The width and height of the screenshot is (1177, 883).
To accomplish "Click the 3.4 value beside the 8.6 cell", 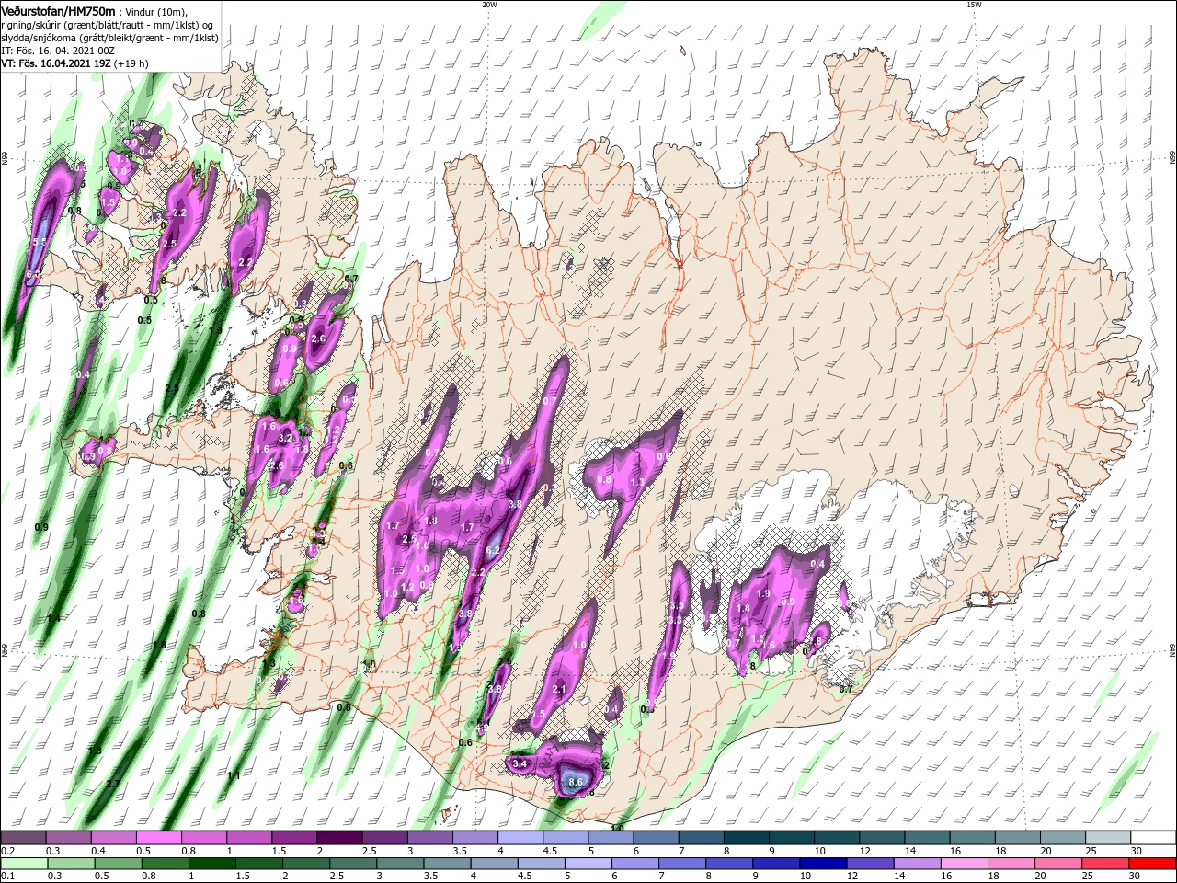I will point(519,763).
